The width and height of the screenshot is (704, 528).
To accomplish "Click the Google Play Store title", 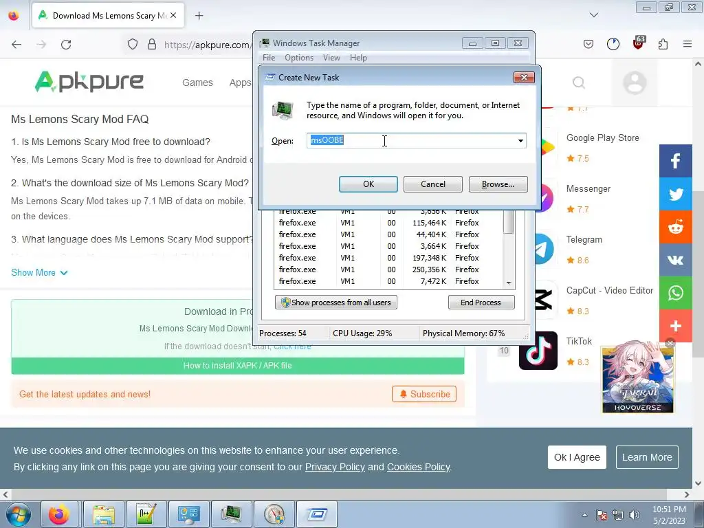I will (602, 137).
